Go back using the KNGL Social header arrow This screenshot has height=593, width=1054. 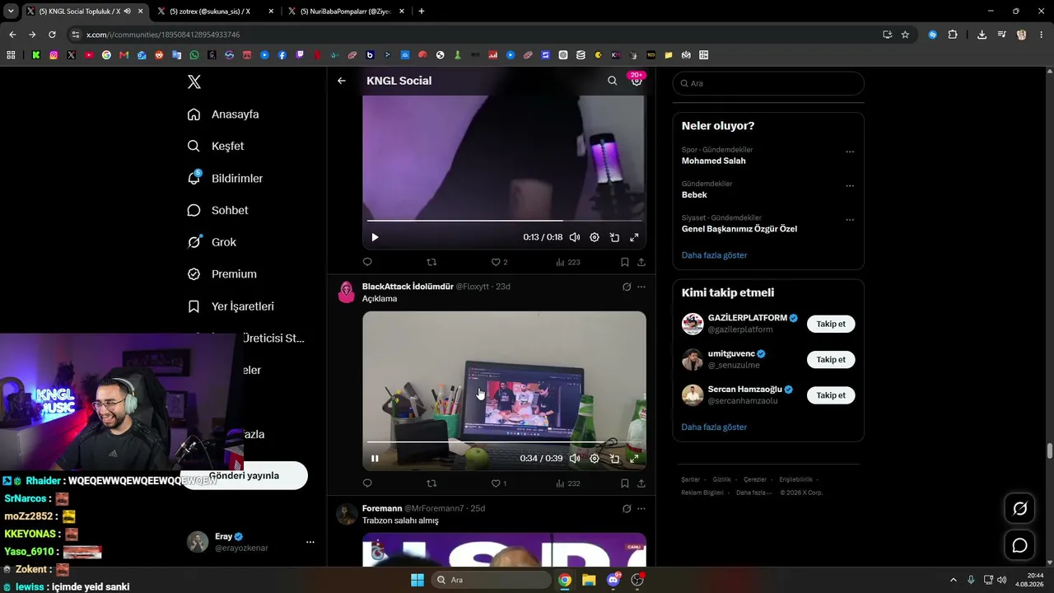click(342, 81)
